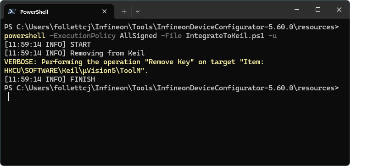Click the FINISH log line

tap(50, 79)
